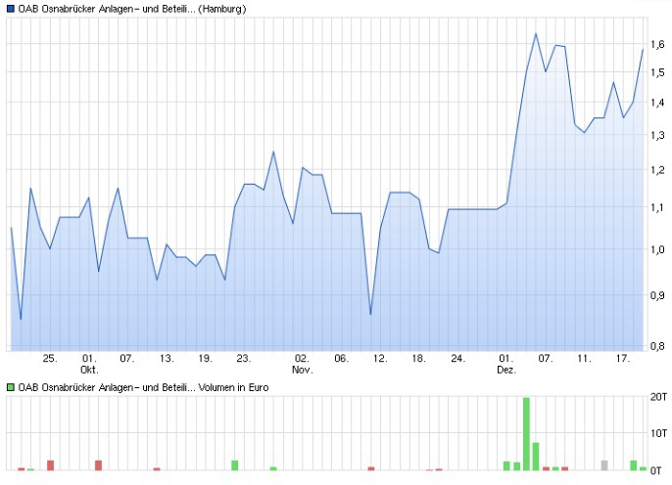
Task: Click the '25.' date label on x-axis
Action: [50, 358]
